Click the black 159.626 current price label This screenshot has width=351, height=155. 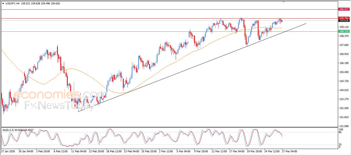[344, 21]
